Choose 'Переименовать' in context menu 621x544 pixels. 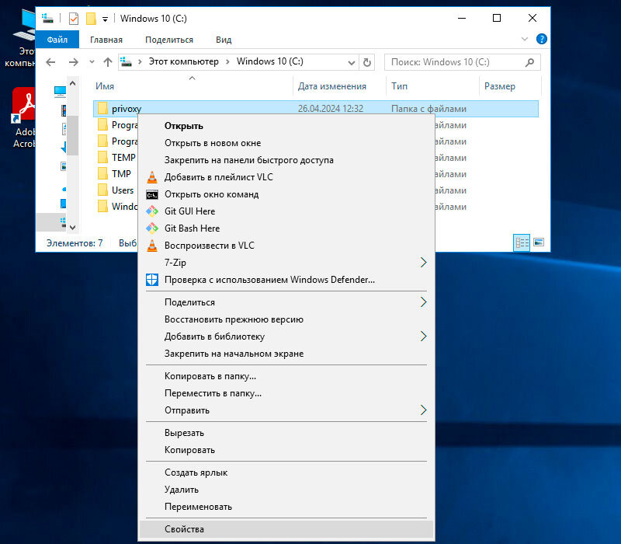286,507
